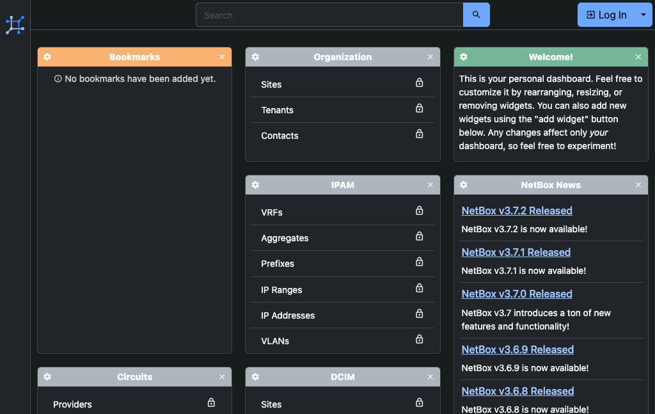Open NetBox v3.7.2 Released link

point(517,211)
